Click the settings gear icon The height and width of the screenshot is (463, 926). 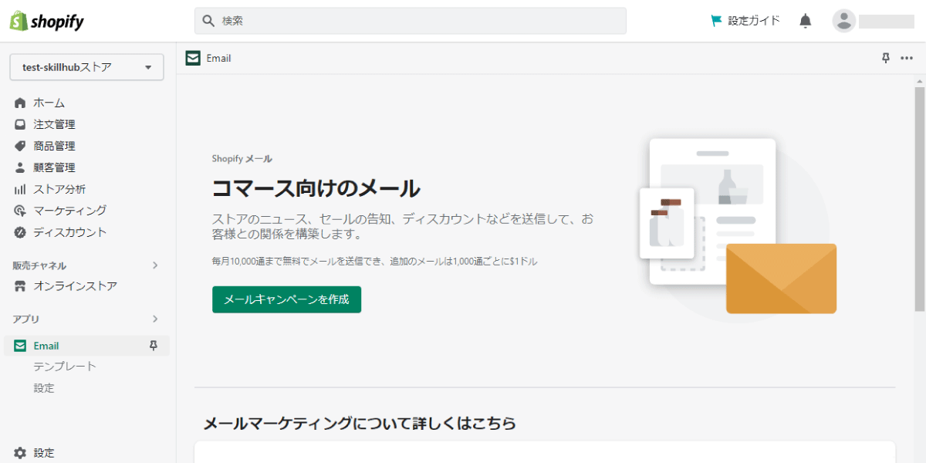[20, 453]
